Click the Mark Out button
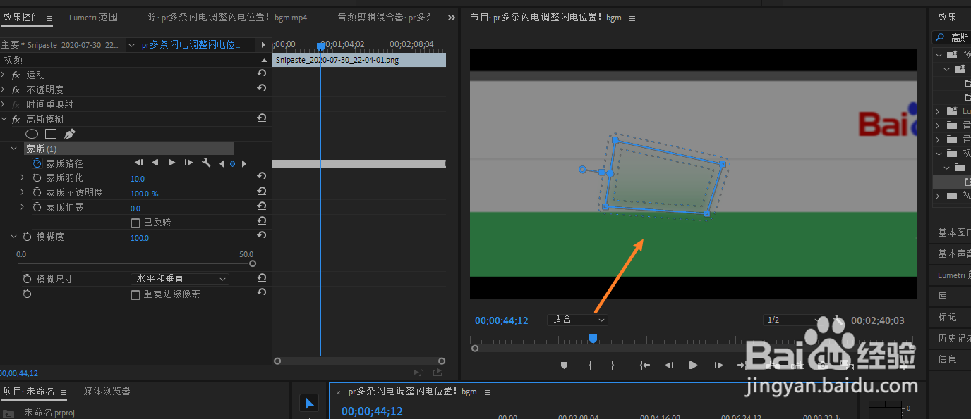This screenshot has width=971, height=419. tap(613, 365)
